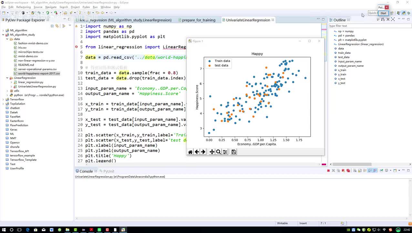The height and width of the screenshot is (233, 412).
Task: Expand the utils package node
Action: point(7,91)
